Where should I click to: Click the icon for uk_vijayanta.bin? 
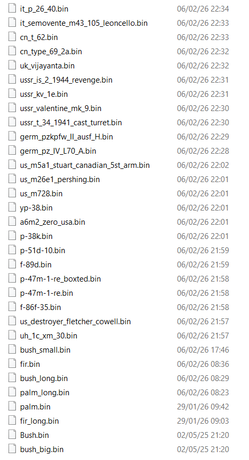point(12,65)
